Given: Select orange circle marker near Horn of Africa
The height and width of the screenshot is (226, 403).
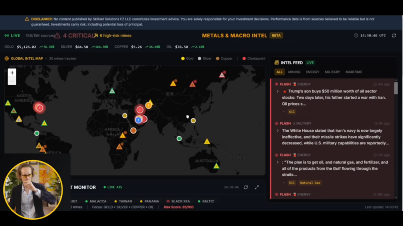Looking at the screenshot, I should 133,130.
